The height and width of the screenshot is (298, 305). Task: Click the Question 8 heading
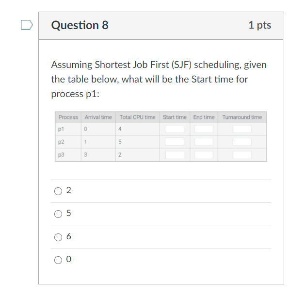(80, 25)
